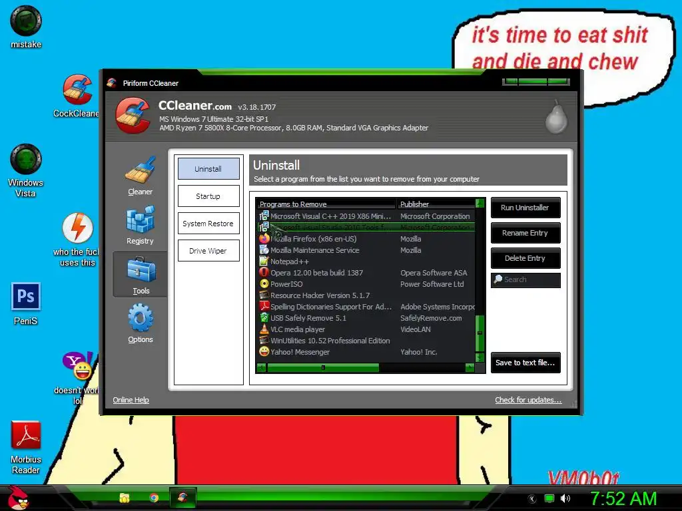682x511 pixels.
Task: Click the Opera icon in list
Action: coord(264,272)
